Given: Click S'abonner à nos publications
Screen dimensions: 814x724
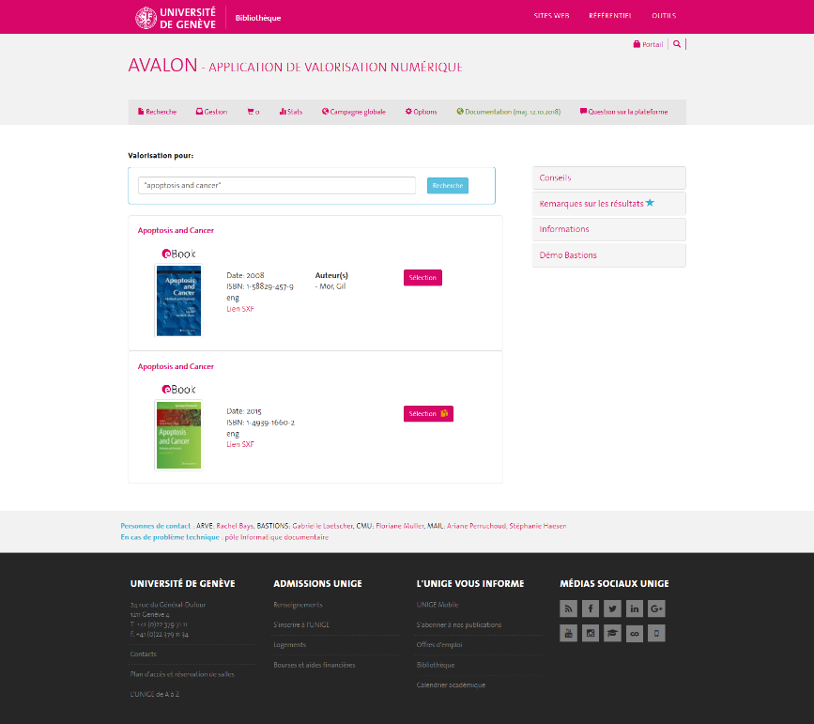Looking at the screenshot, I should point(459,624).
